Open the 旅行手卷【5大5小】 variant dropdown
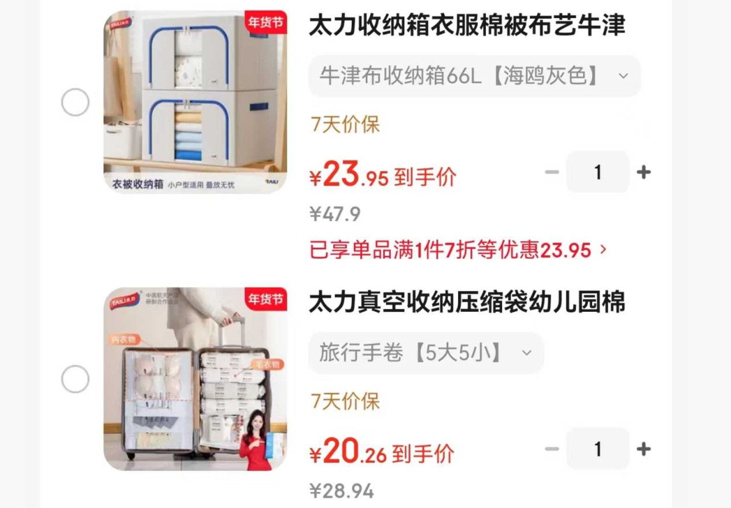This screenshot has height=508, width=731. tap(426, 352)
